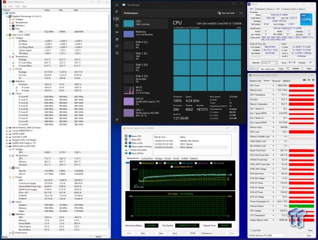Click Run new task in Task Manager
The width and height of the screenshot is (318, 240).
coord(226,13)
